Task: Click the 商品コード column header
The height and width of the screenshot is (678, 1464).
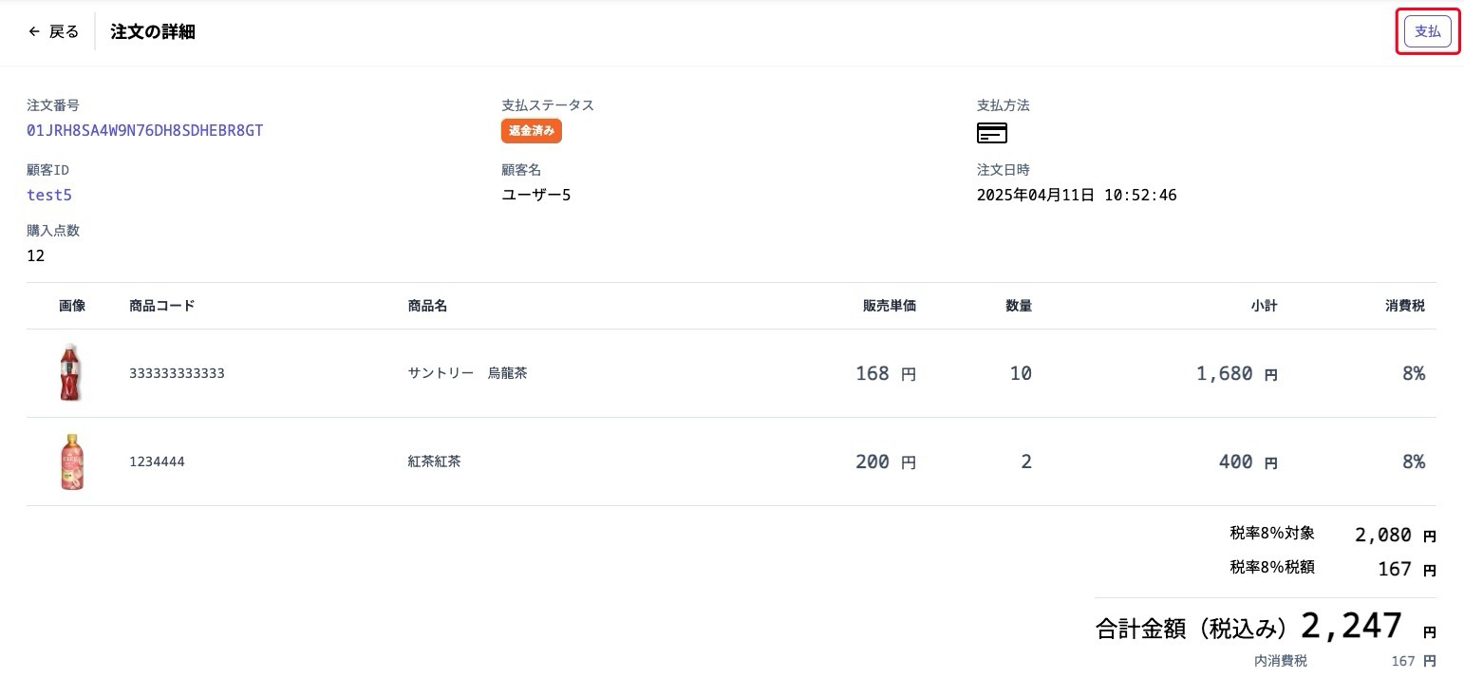Action: pos(163,305)
